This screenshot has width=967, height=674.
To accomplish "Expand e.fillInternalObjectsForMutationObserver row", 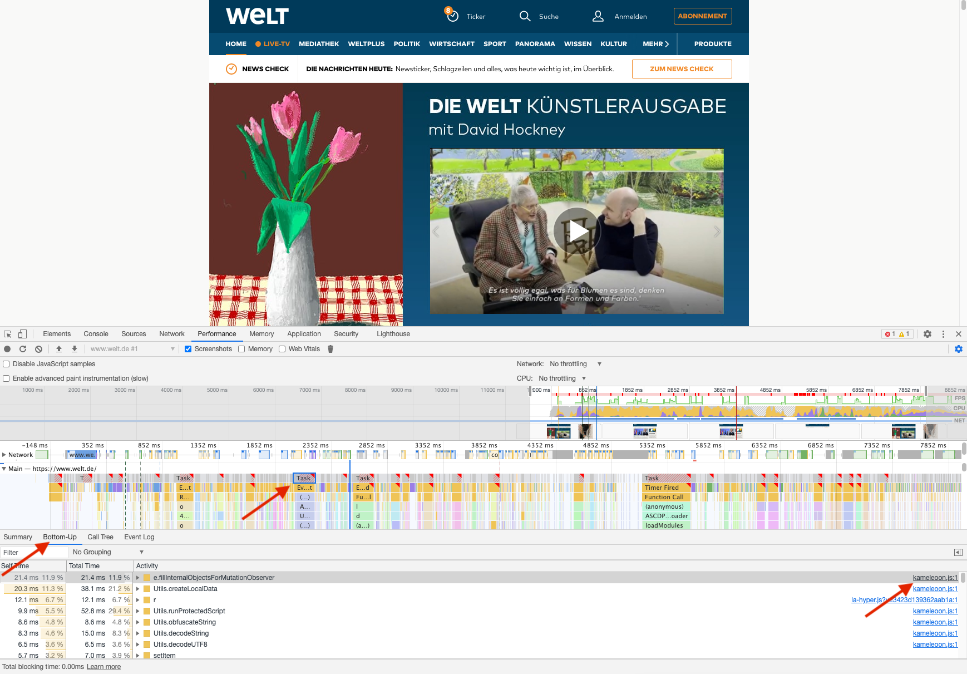I will point(138,578).
